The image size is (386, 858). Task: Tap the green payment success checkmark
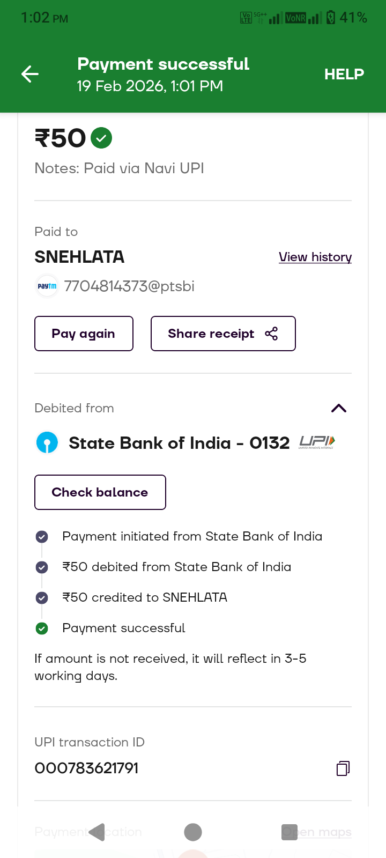(101, 138)
